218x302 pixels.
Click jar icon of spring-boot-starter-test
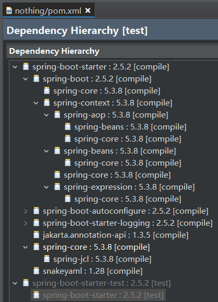[x=26, y=283]
